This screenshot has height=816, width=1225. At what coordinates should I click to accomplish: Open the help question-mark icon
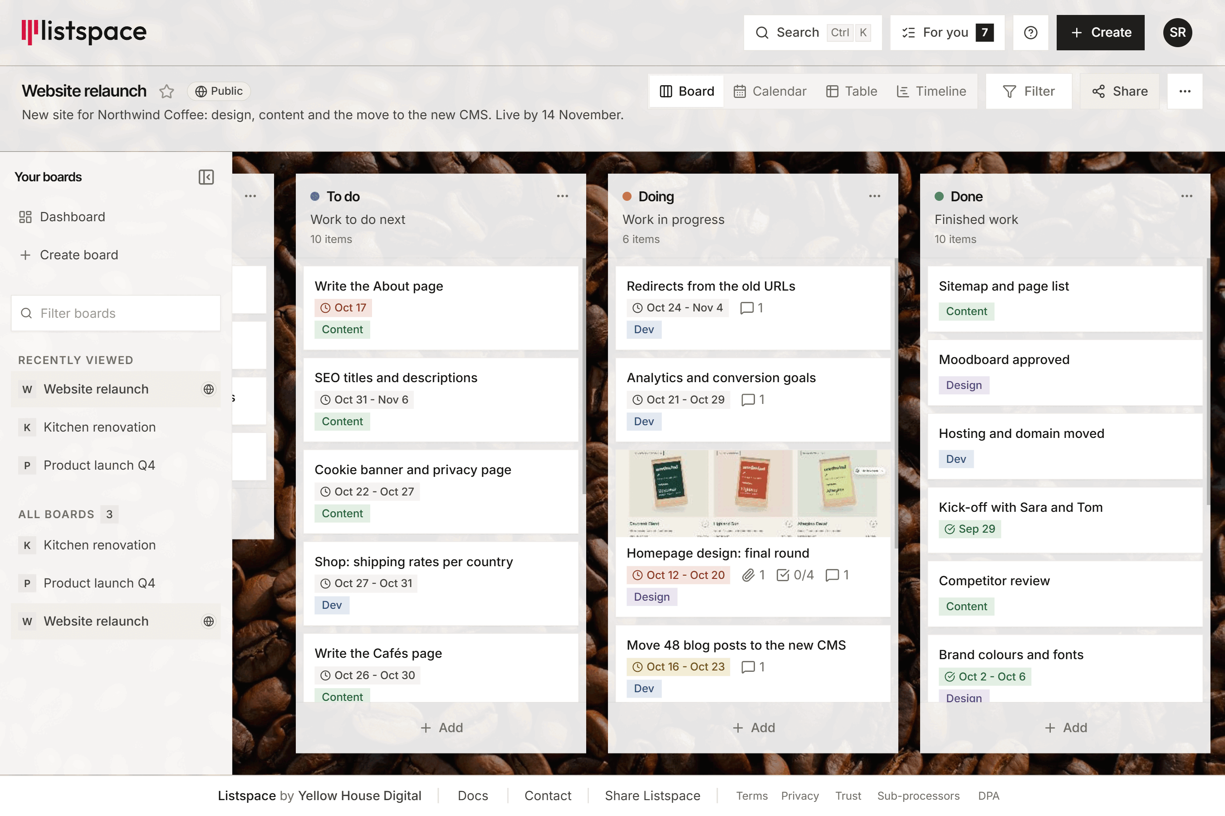coord(1030,32)
